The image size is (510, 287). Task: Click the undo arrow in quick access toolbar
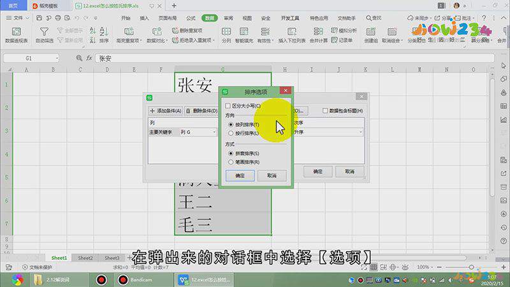(x=76, y=18)
